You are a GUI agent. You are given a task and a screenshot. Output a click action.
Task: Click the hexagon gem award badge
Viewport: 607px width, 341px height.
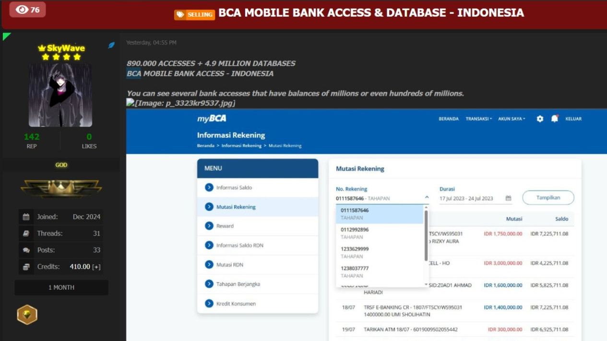coord(27,315)
